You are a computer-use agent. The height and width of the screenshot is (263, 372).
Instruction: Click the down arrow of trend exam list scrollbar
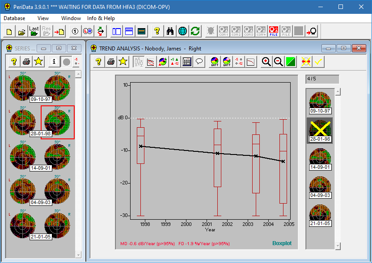tap(338, 245)
